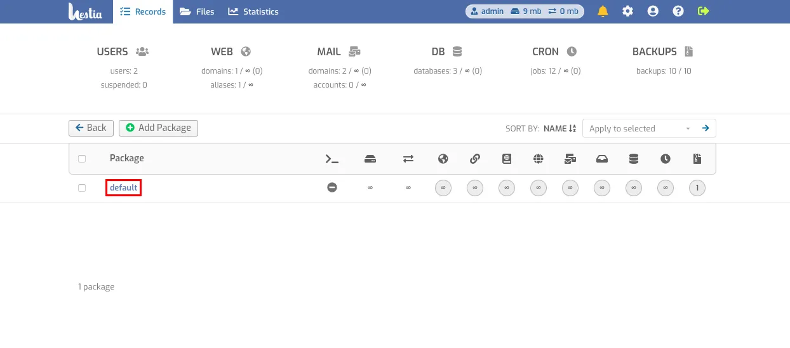Screen dimensions: 790x348
Task: Click the Back button
Action: (91, 128)
